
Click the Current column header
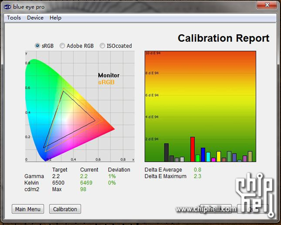pyautogui.click(x=89, y=169)
